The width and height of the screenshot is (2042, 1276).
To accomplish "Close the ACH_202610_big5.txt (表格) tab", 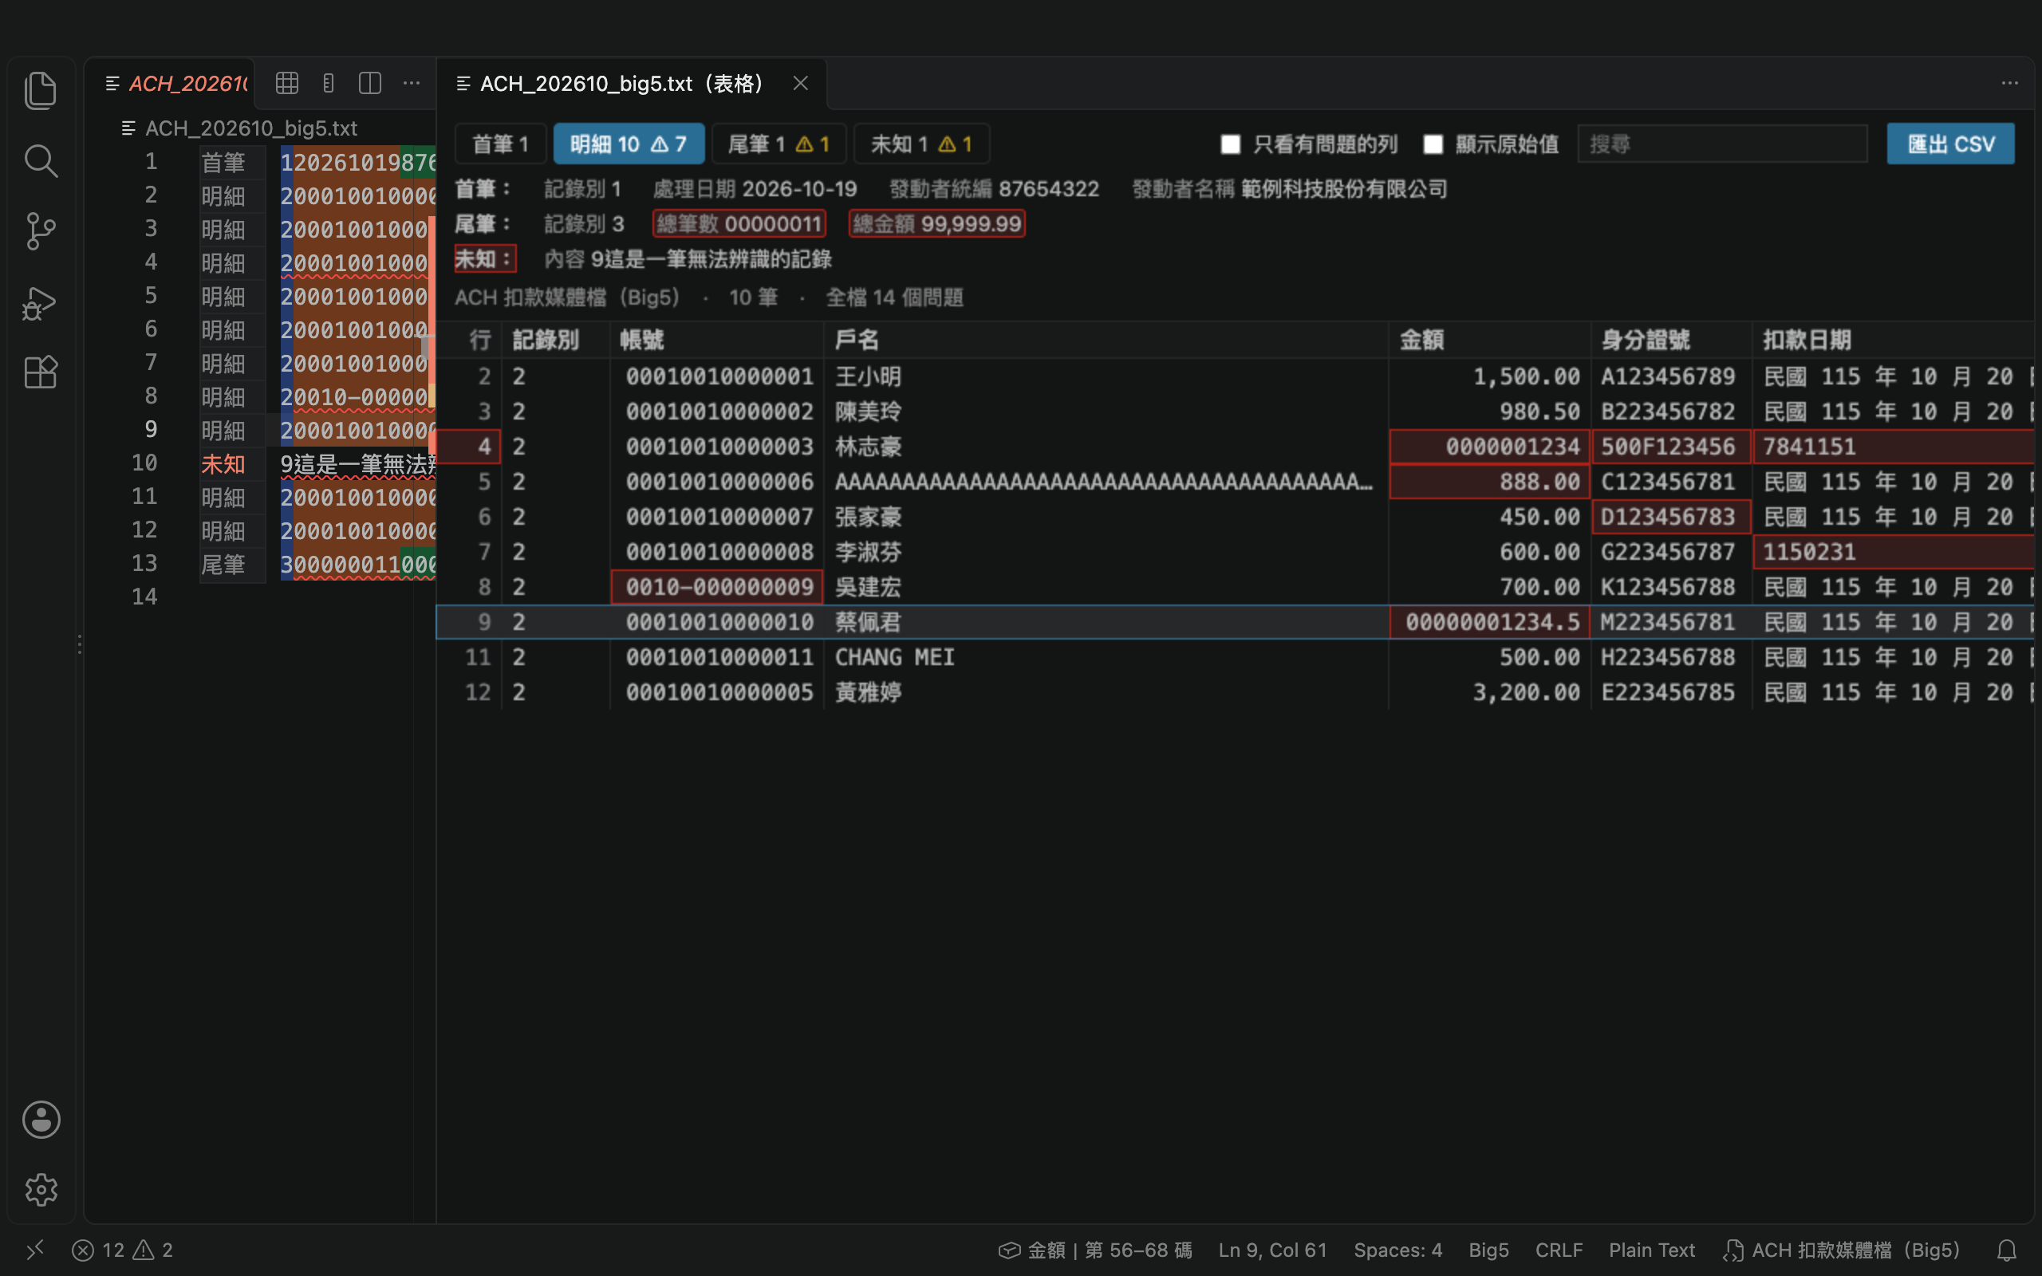I will 801,83.
